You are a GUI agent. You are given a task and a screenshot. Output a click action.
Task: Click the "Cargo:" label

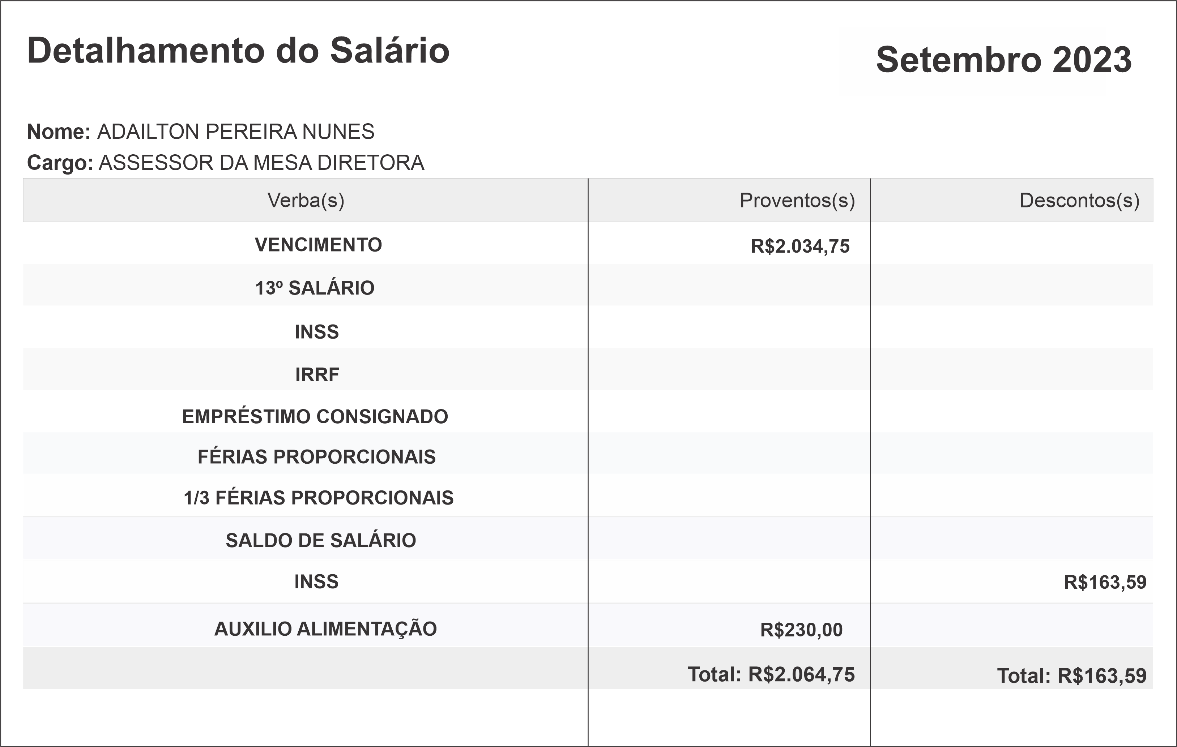click(x=60, y=163)
